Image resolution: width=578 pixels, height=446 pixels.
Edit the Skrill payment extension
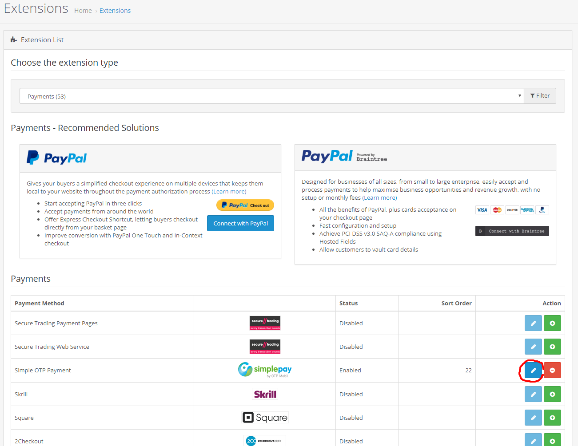click(533, 394)
